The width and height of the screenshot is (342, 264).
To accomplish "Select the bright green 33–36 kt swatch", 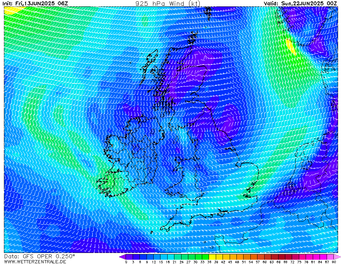I will 205,257.
